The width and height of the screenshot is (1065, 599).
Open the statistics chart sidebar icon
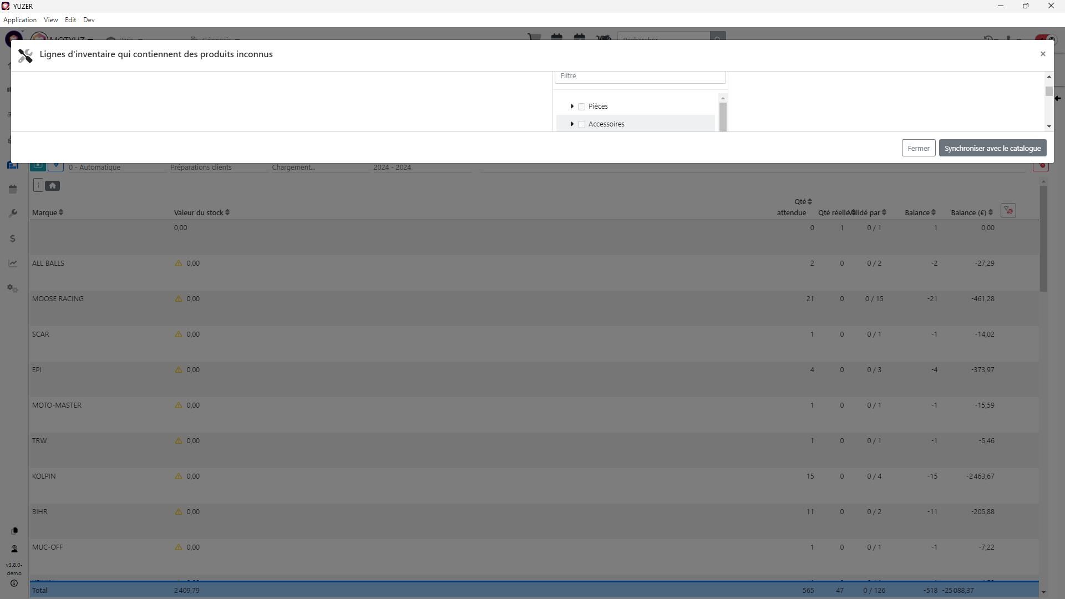coord(13,263)
